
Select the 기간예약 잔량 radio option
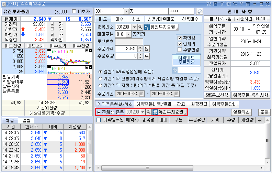(x=100, y=78)
